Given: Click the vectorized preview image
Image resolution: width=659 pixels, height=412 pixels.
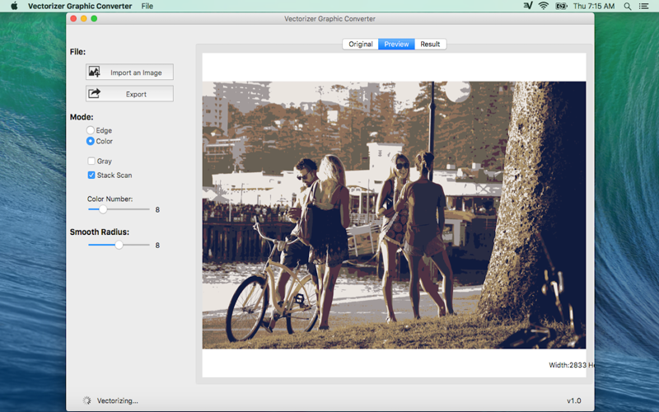Looking at the screenshot, I should click(394, 214).
